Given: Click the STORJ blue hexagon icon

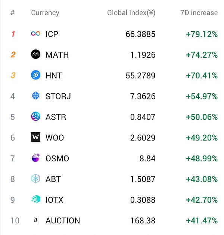Looking at the screenshot, I should 35,96.
